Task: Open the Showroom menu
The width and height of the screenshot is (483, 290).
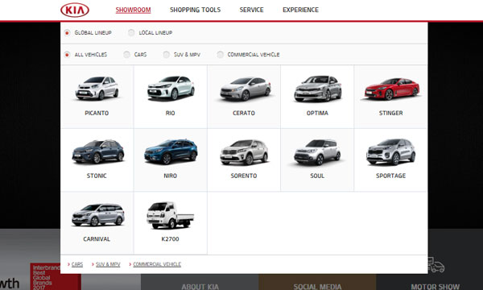Action: point(133,10)
